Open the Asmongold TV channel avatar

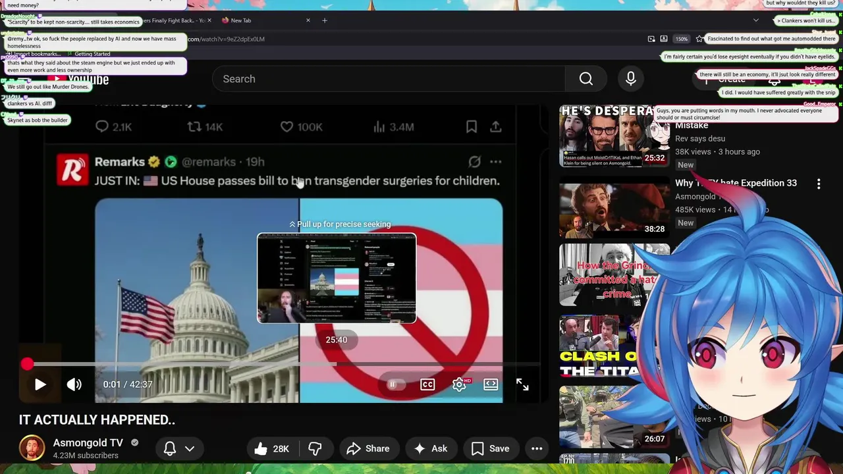coord(32,448)
